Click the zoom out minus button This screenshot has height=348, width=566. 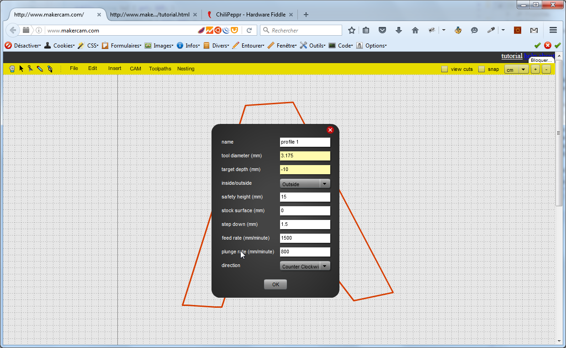point(546,70)
